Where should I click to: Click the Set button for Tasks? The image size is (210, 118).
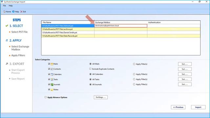pos(185,79)
